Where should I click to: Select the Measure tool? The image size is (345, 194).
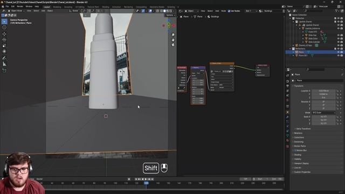pyautogui.click(x=4, y=64)
